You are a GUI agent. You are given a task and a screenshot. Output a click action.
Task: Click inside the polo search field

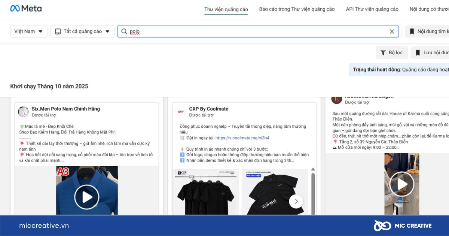tap(187, 31)
